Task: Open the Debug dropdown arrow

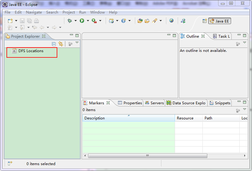Action: point(75,21)
